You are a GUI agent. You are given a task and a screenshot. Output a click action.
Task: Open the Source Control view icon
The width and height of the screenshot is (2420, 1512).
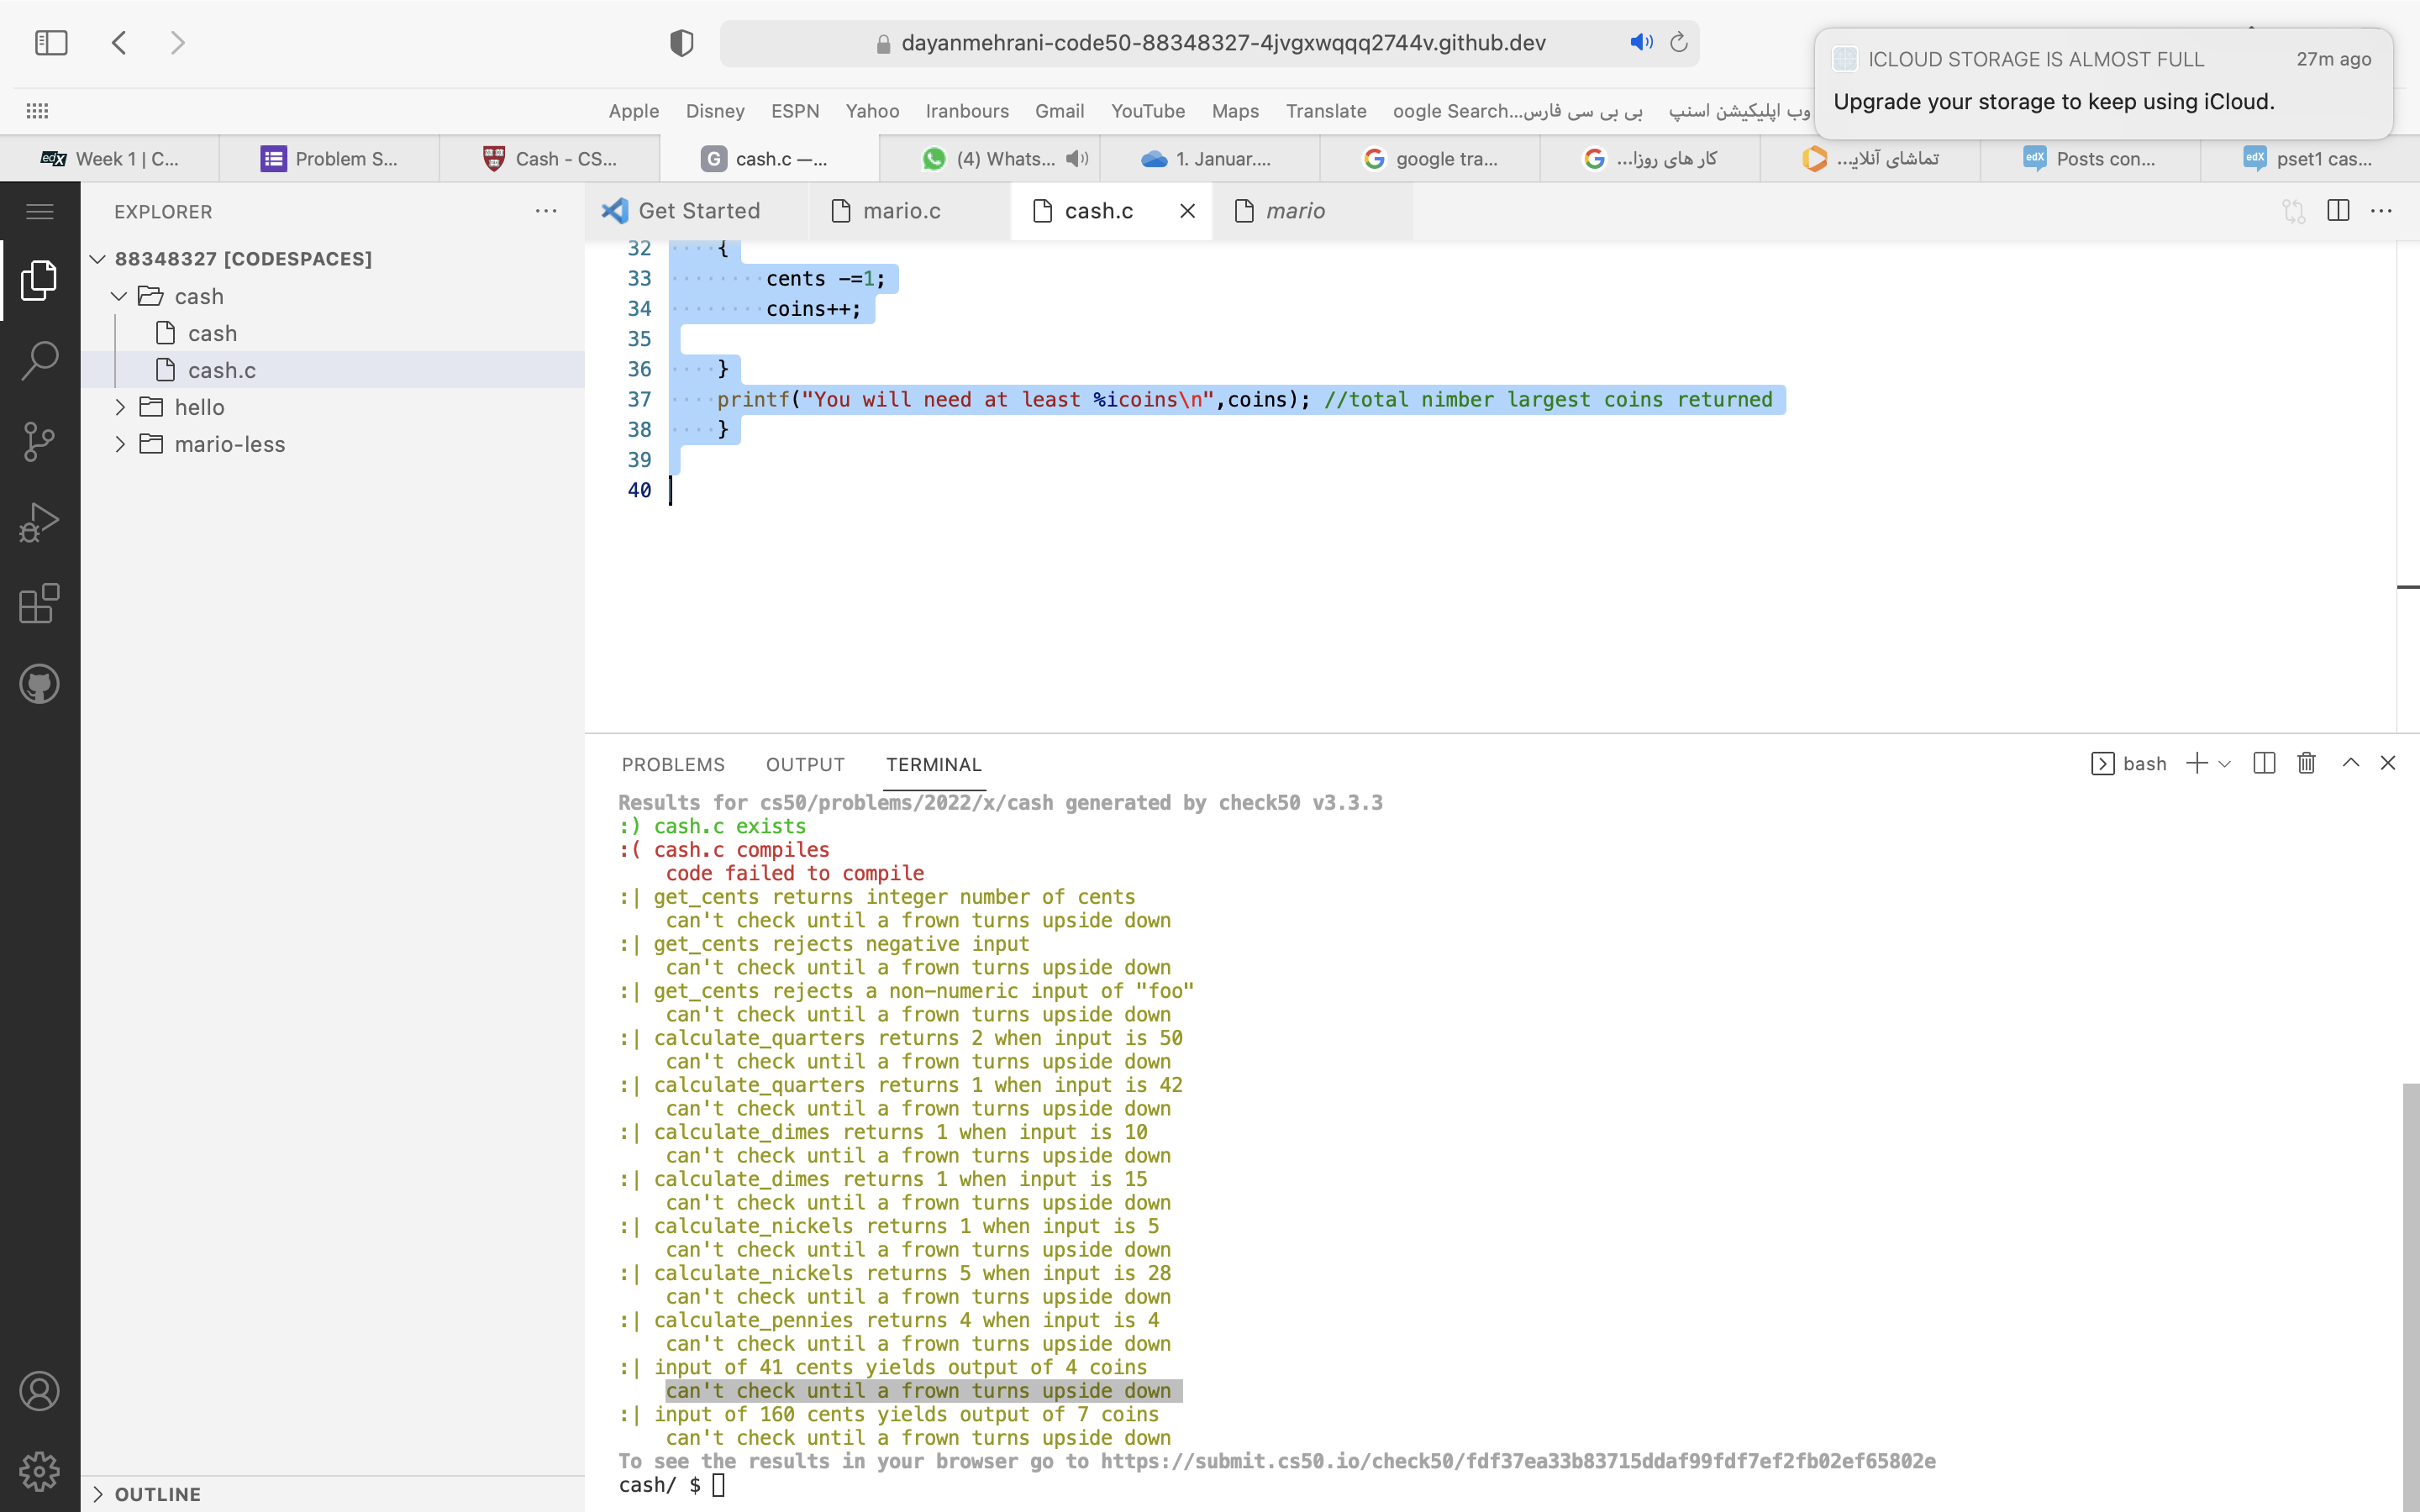tap(39, 442)
